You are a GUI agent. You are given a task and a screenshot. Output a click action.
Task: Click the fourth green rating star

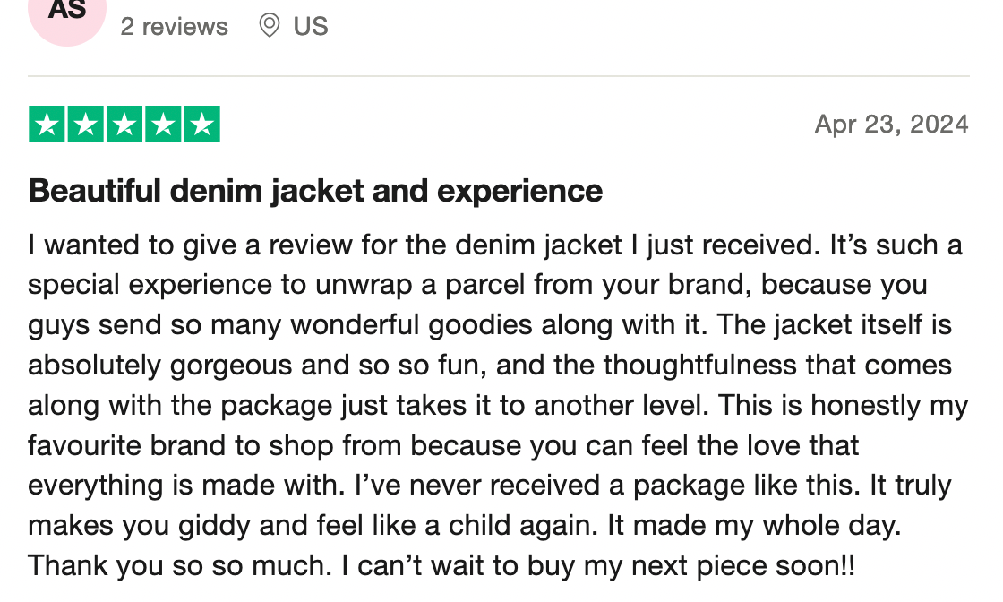click(163, 125)
